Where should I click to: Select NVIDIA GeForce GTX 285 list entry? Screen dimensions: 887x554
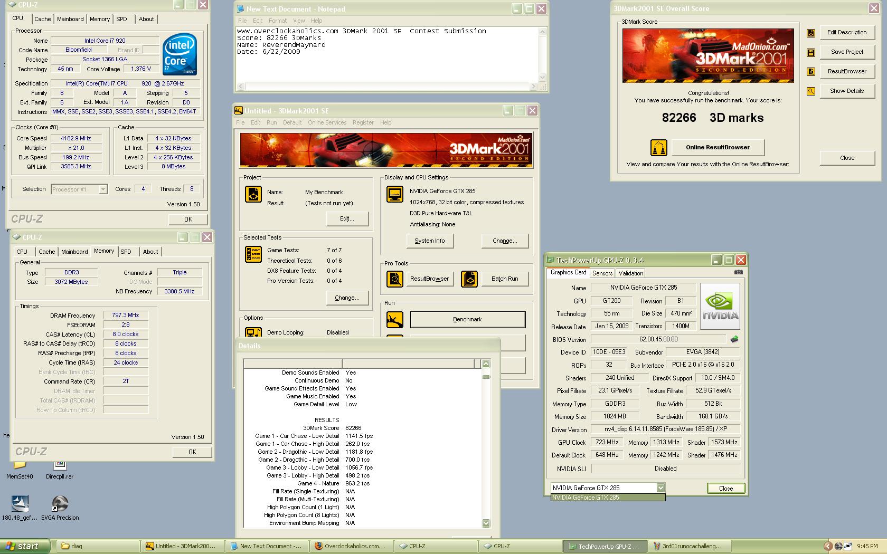(x=608, y=498)
